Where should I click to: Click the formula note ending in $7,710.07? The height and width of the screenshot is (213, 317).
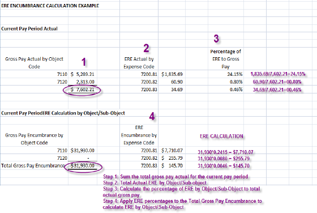(x=225, y=152)
